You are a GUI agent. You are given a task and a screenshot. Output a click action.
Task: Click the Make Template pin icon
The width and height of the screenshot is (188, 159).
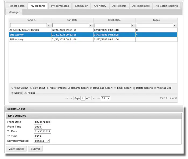pyautogui.click(x=48, y=88)
